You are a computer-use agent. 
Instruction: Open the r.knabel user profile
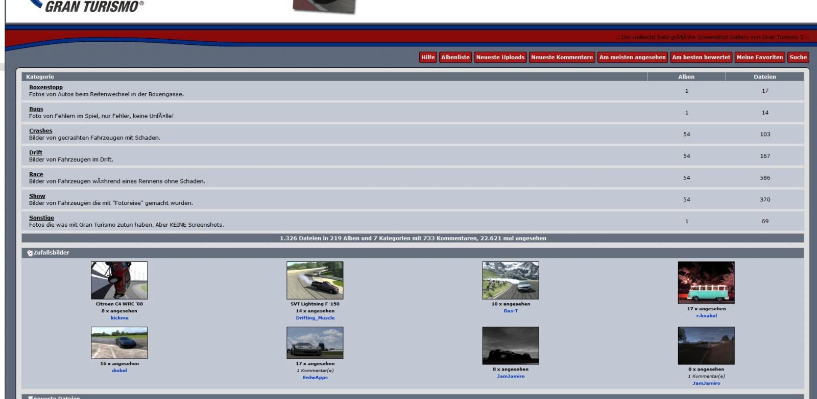click(706, 316)
